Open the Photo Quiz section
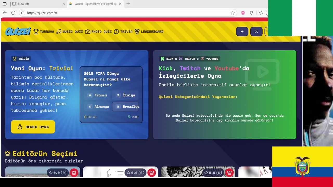The image size is (333, 187). tap(98, 32)
